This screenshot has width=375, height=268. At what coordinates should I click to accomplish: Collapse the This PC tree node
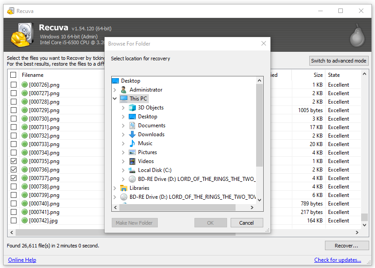click(115, 99)
